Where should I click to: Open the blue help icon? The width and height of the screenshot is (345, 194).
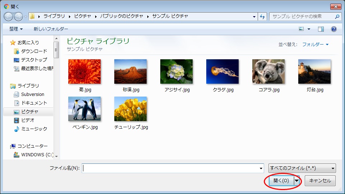[x=334, y=29]
